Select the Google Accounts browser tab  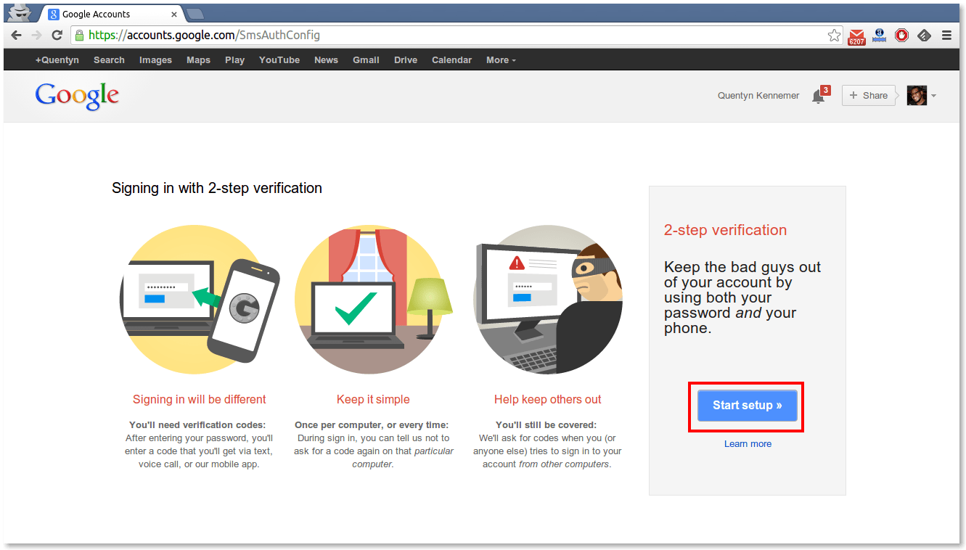[112, 15]
